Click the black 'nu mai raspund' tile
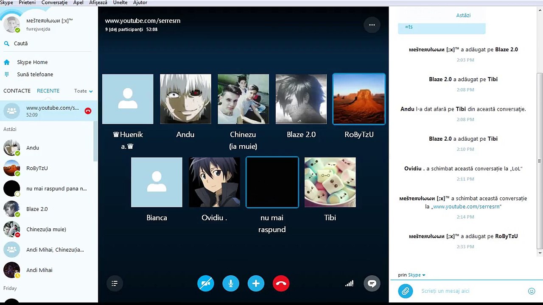This screenshot has height=305, width=543. (272, 182)
